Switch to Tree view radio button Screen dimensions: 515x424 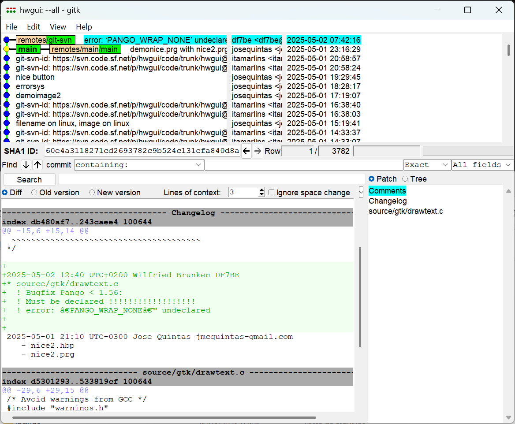(x=405, y=179)
